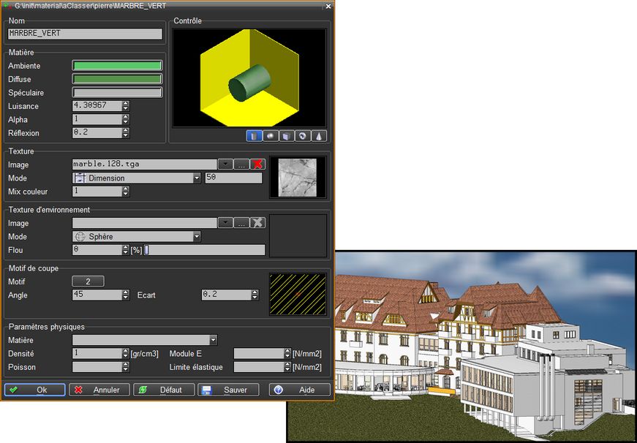This screenshot has height=443, width=637.
Task: Open environment Mode Sphère dropdown
Action: [196, 237]
